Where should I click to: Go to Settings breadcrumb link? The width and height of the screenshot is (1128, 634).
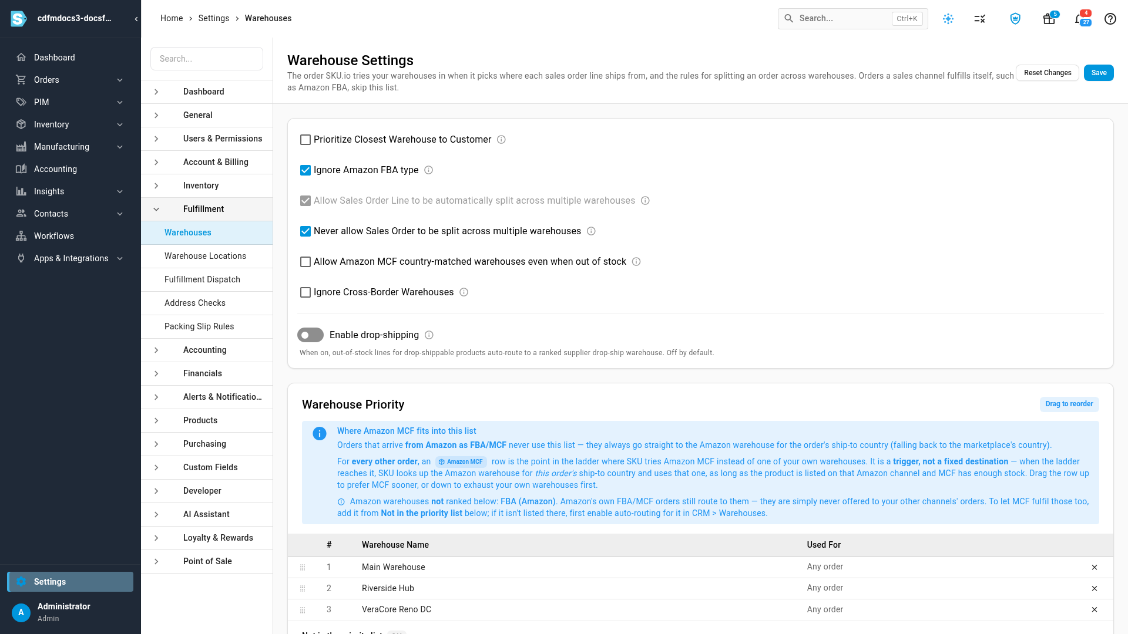[214, 19]
